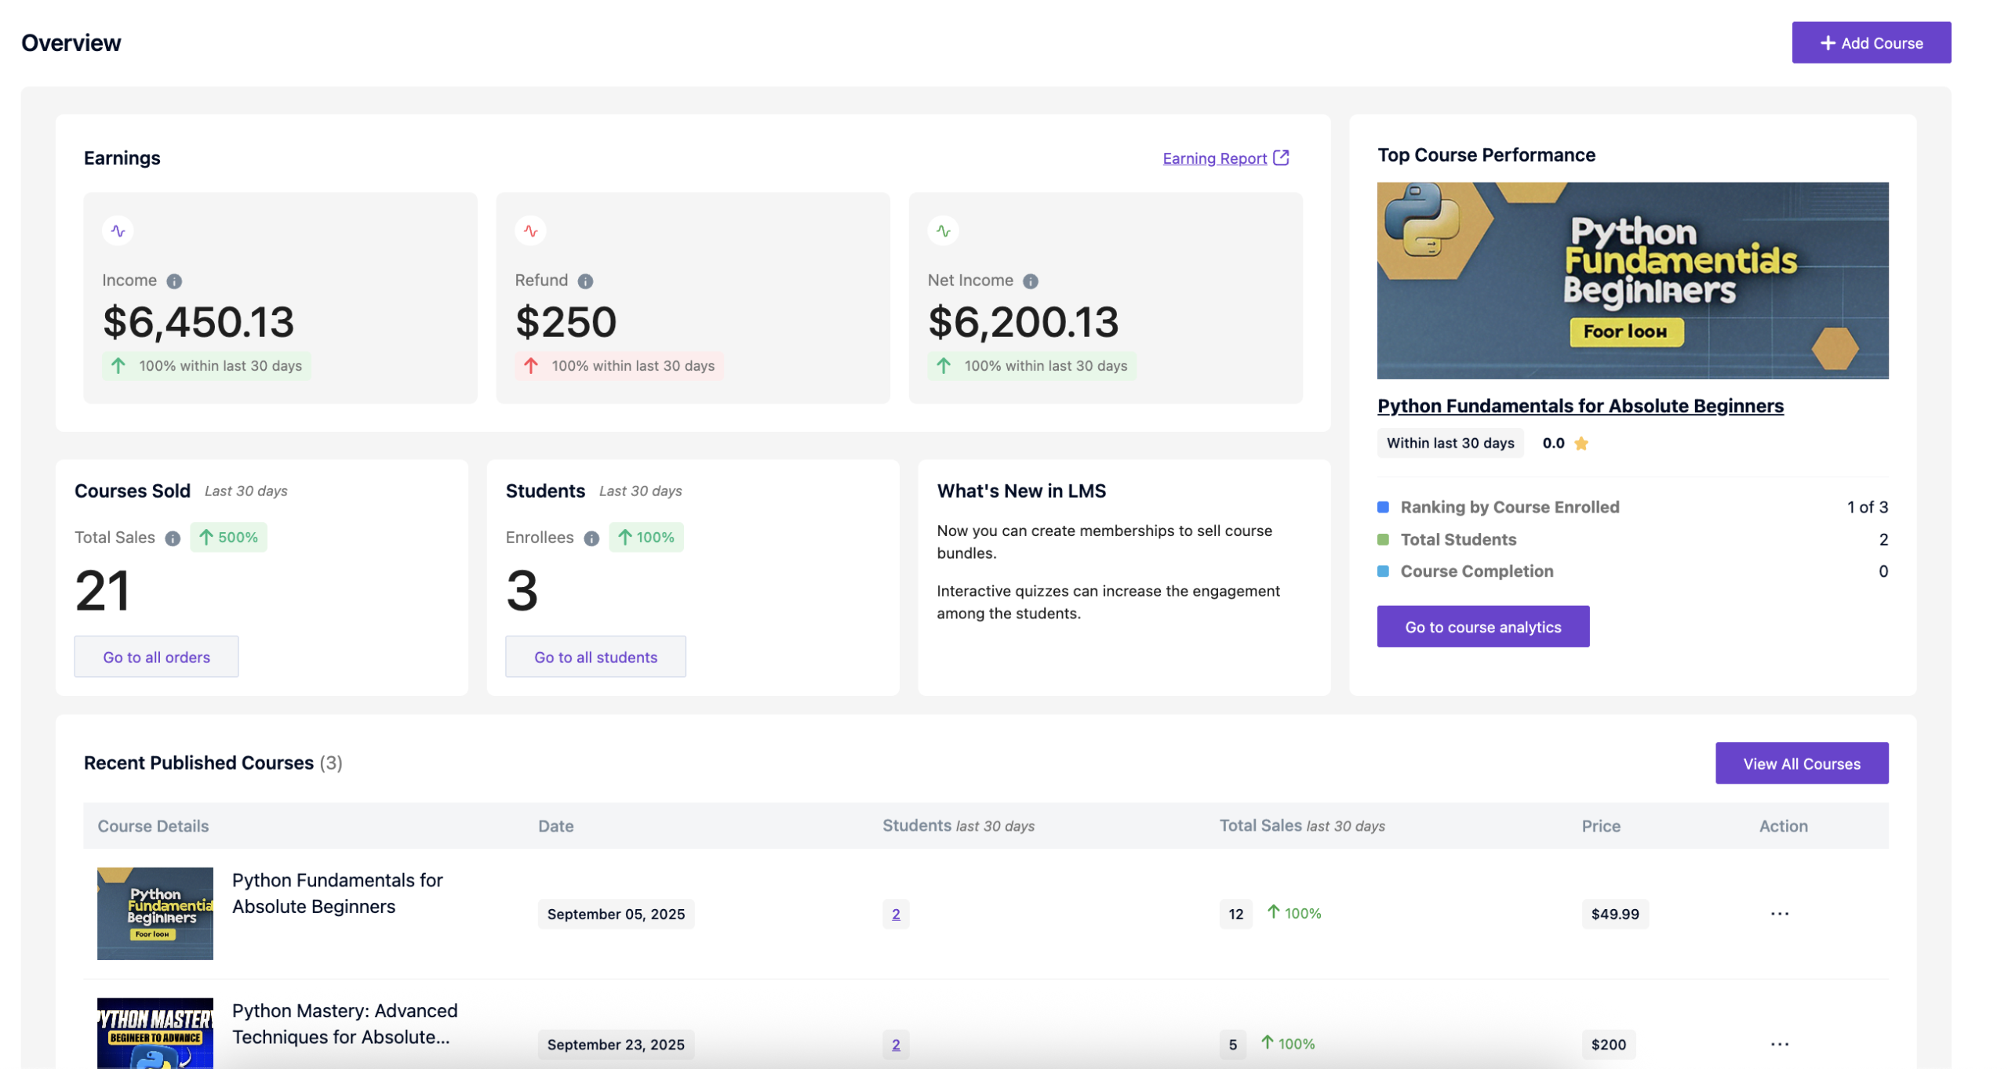Viewport: 2008px width, 1069px height.
Task: Click the Add Course button
Action: pyautogui.click(x=1871, y=43)
